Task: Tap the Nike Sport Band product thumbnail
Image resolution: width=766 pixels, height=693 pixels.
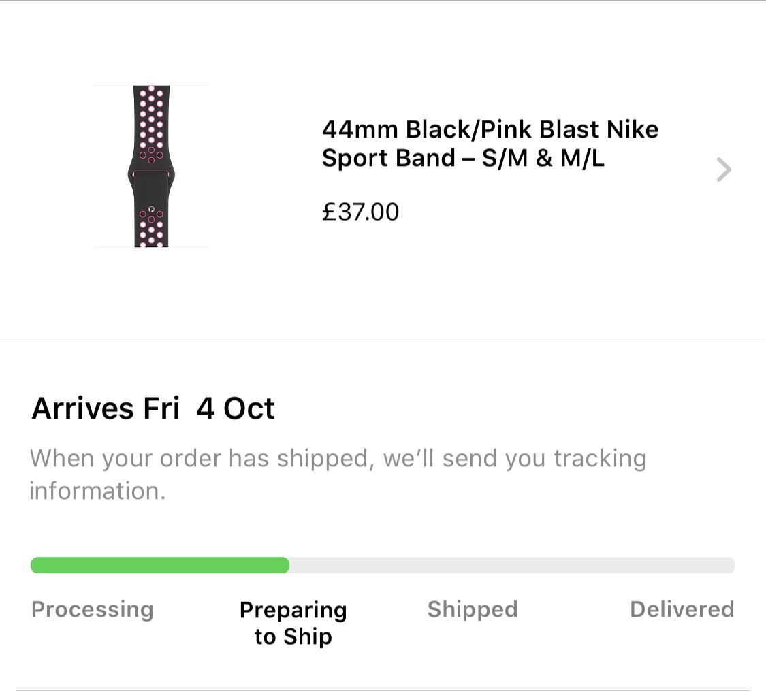Action: (151, 166)
